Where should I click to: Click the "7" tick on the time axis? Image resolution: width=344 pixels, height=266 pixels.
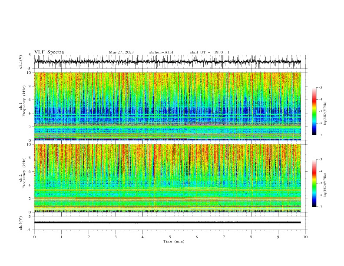(224, 237)
